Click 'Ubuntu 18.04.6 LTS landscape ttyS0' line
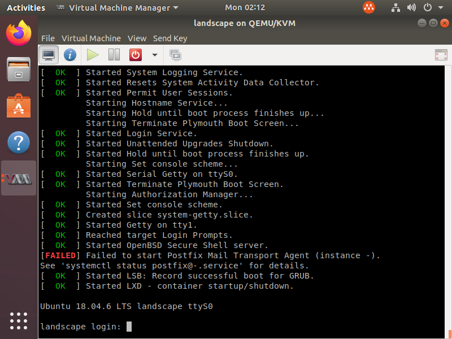 pos(127,306)
